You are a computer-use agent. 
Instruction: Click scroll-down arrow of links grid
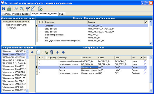[x=151, y=43]
